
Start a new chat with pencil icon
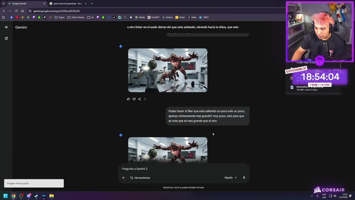(x=6, y=38)
